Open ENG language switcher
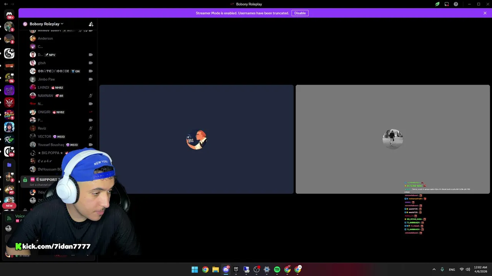492x276 pixels. 452,269
